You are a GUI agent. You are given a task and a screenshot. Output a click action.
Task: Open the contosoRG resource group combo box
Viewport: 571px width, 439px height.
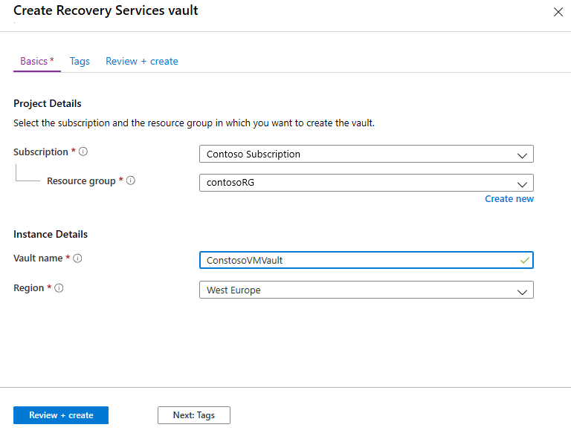[357, 183]
